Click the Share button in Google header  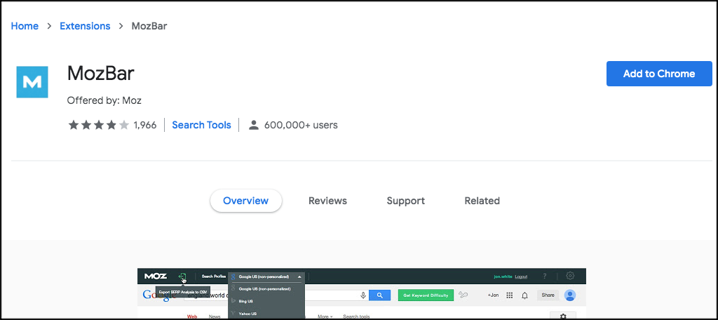tap(548, 295)
